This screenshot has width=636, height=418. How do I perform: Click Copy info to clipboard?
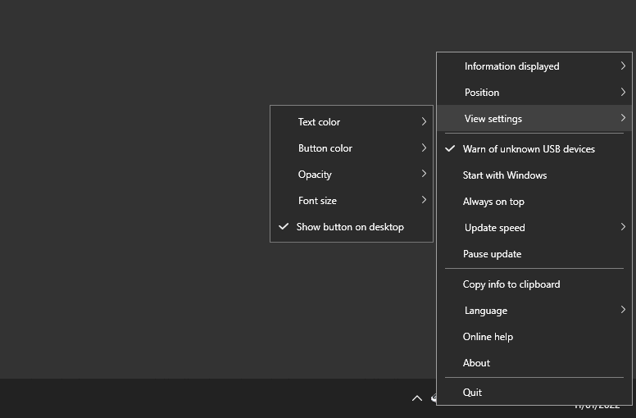point(511,284)
